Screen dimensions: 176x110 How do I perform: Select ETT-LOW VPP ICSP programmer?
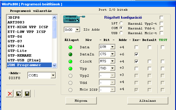(29, 32)
